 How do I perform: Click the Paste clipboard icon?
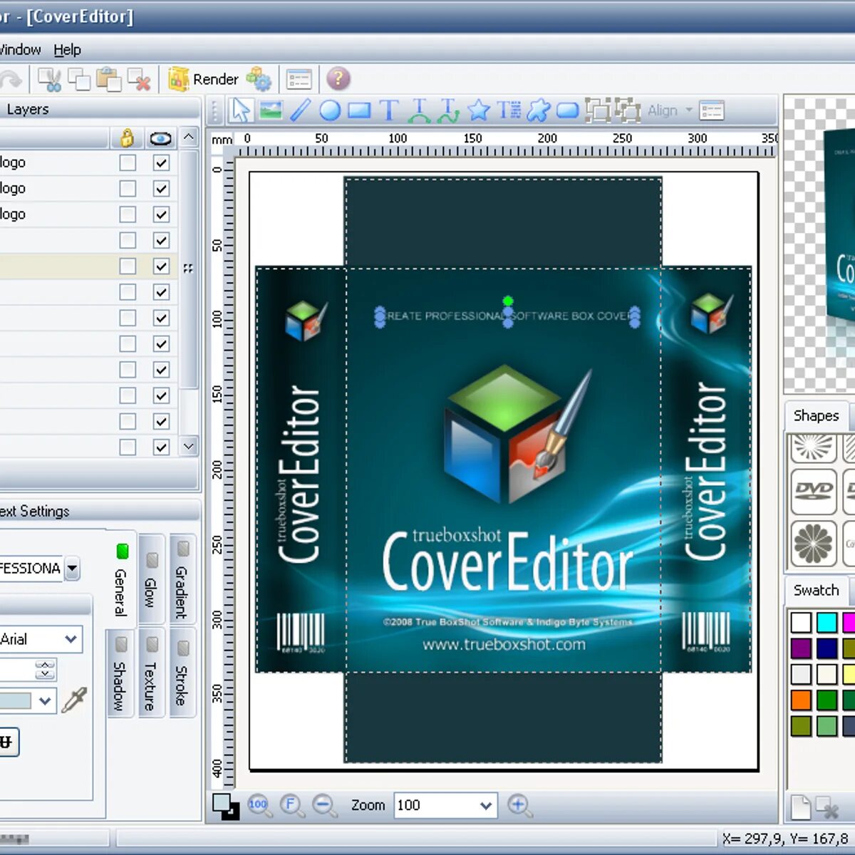(x=108, y=79)
